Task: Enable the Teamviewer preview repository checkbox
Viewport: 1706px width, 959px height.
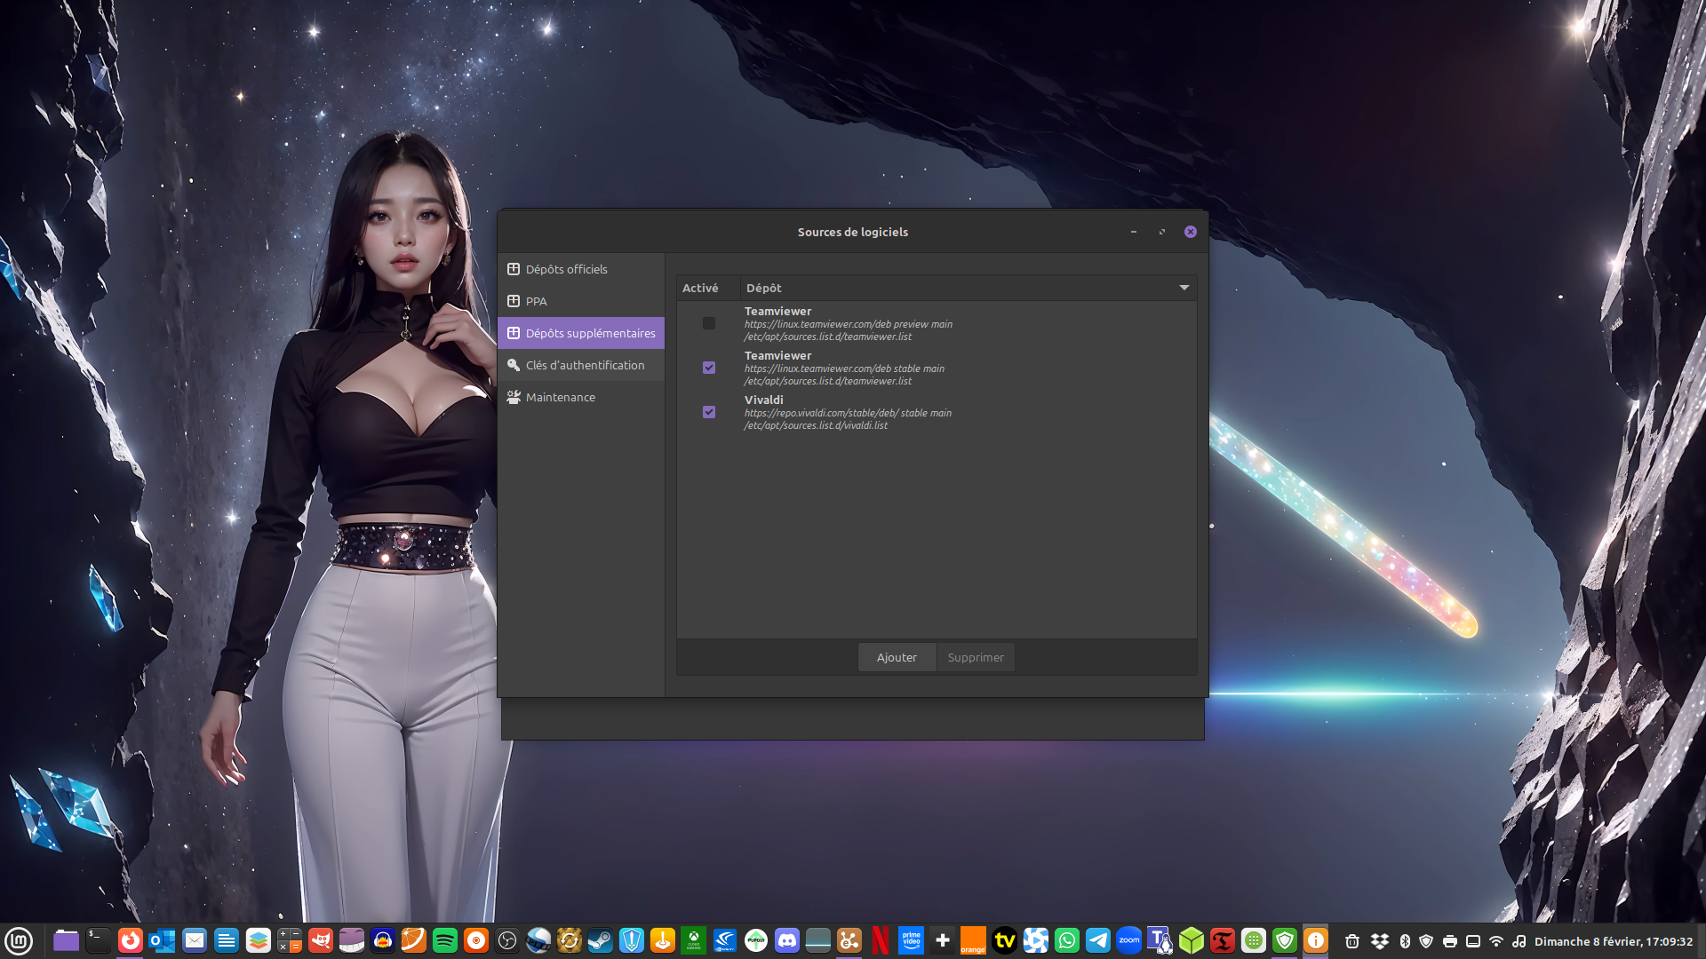Action: tap(709, 323)
